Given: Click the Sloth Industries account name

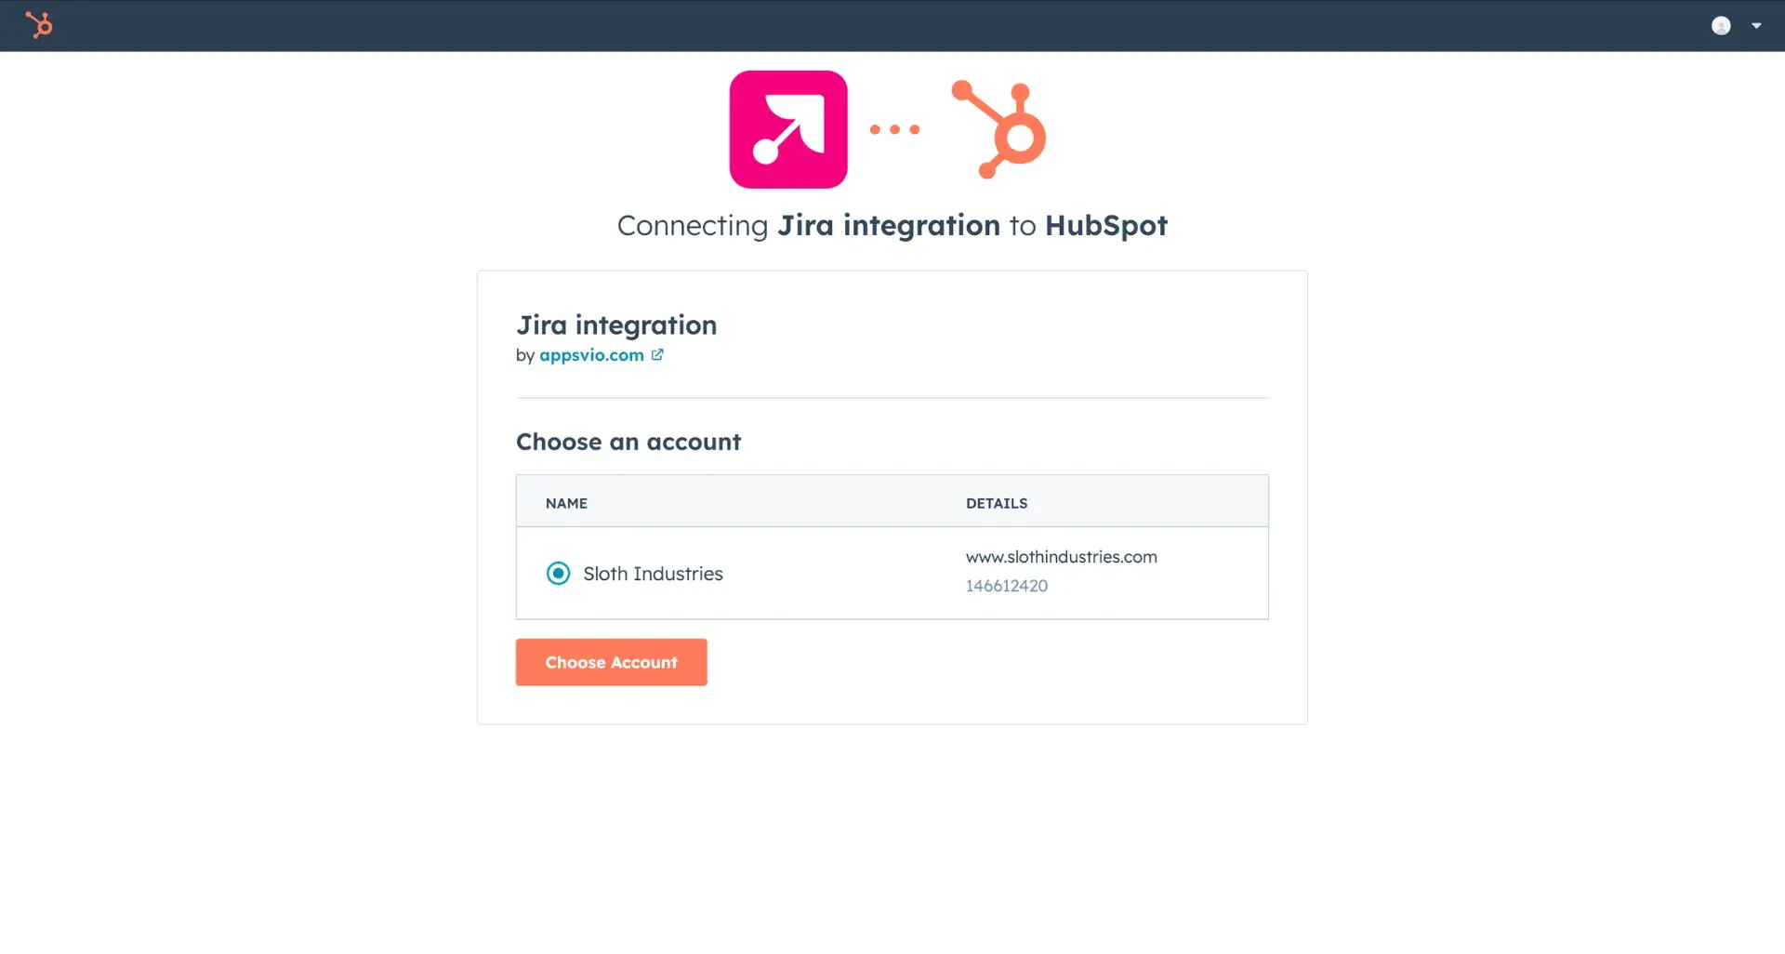Looking at the screenshot, I should click(x=653, y=574).
